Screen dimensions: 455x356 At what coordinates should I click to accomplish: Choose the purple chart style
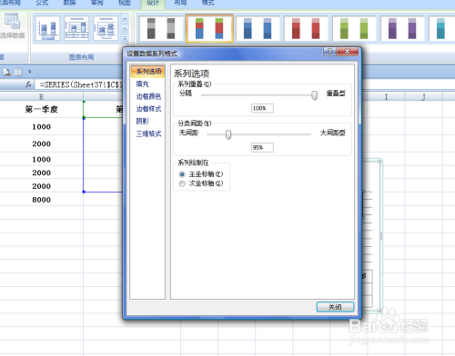click(x=402, y=28)
